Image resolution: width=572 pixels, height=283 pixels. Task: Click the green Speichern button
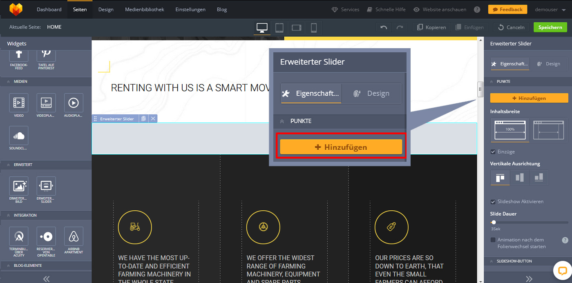coord(550,27)
